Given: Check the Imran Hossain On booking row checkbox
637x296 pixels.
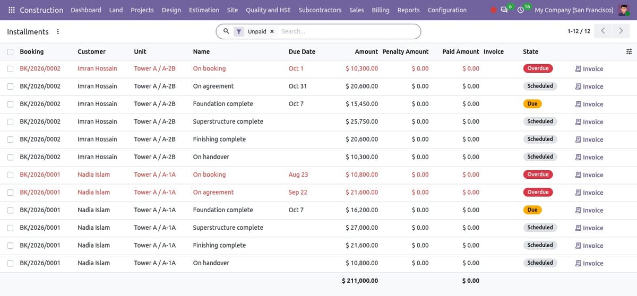Looking at the screenshot, I should pyautogui.click(x=11, y=68).
